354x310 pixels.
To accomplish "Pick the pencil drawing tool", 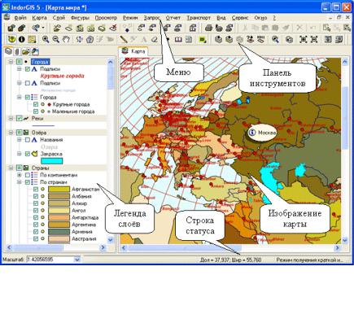I will [124, 40].
